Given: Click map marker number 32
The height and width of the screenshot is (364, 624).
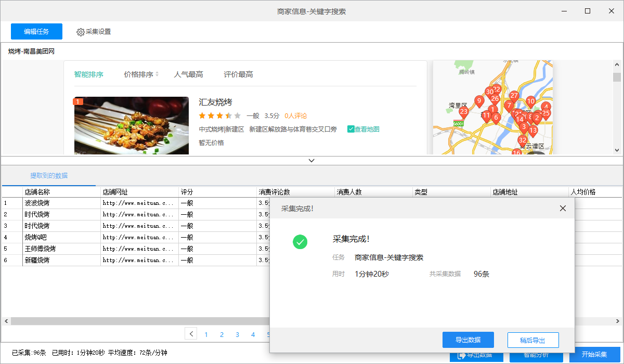Looking at the screenshot, I should 523,141.
